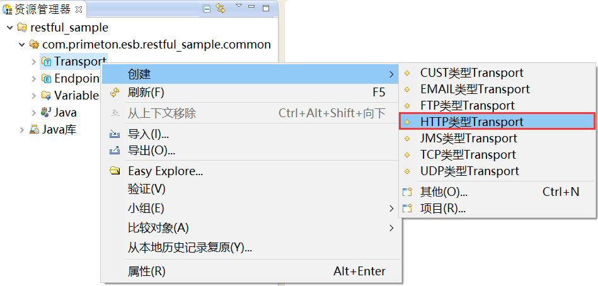This screenshot has width=598, height=286.
Task: Click the Endpoint node icon
Action: coord(46,79)
